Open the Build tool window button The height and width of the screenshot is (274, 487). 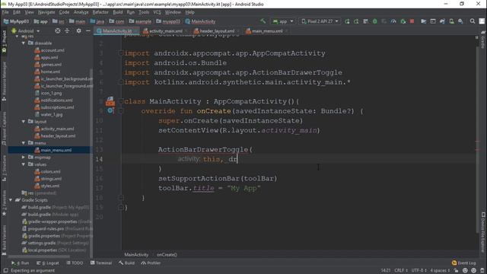[x=126, y=263]
